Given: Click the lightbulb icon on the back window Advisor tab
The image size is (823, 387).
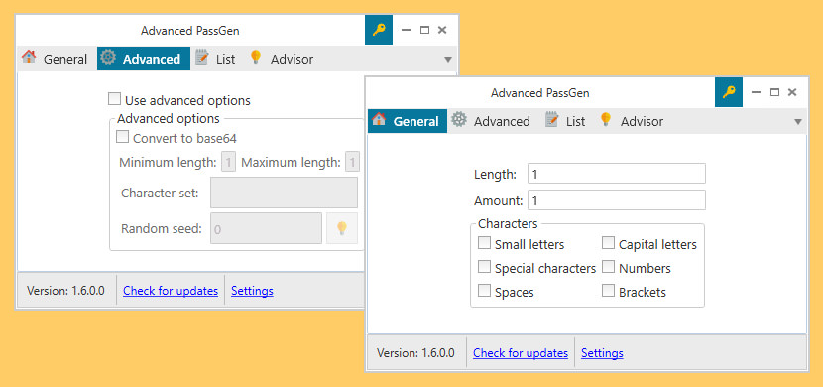Looking at the screenshot, I should (256, 57).
